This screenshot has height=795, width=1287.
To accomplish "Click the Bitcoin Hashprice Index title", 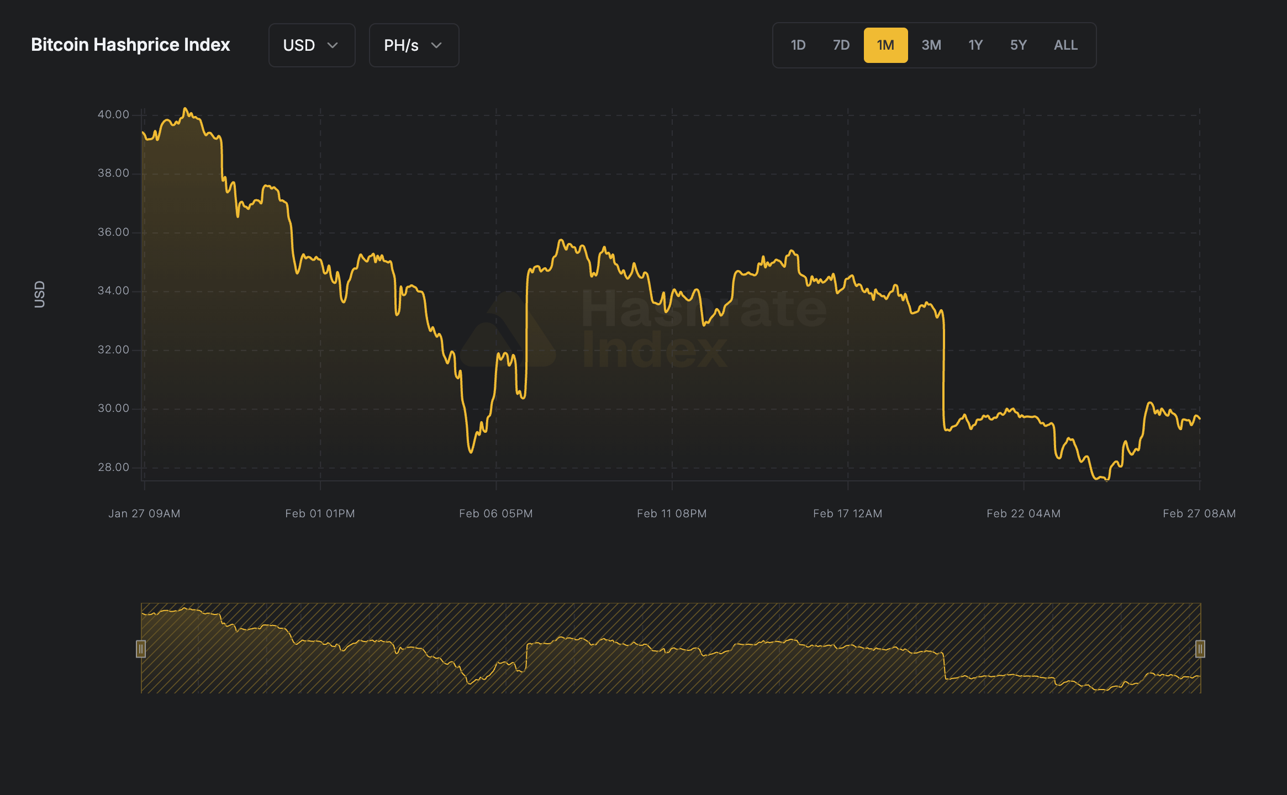I will 130,45.
